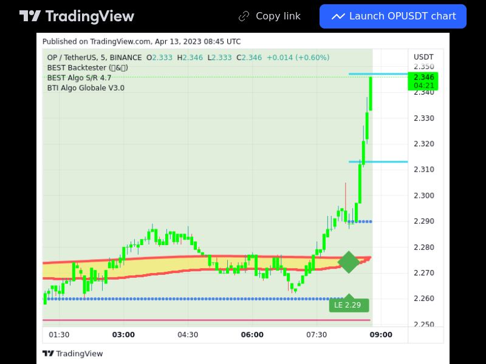This screenshot has height=364, width=486.
Task: Click the 2.300 price axis label
Action: pyautogui.click(x=423, y=195)
